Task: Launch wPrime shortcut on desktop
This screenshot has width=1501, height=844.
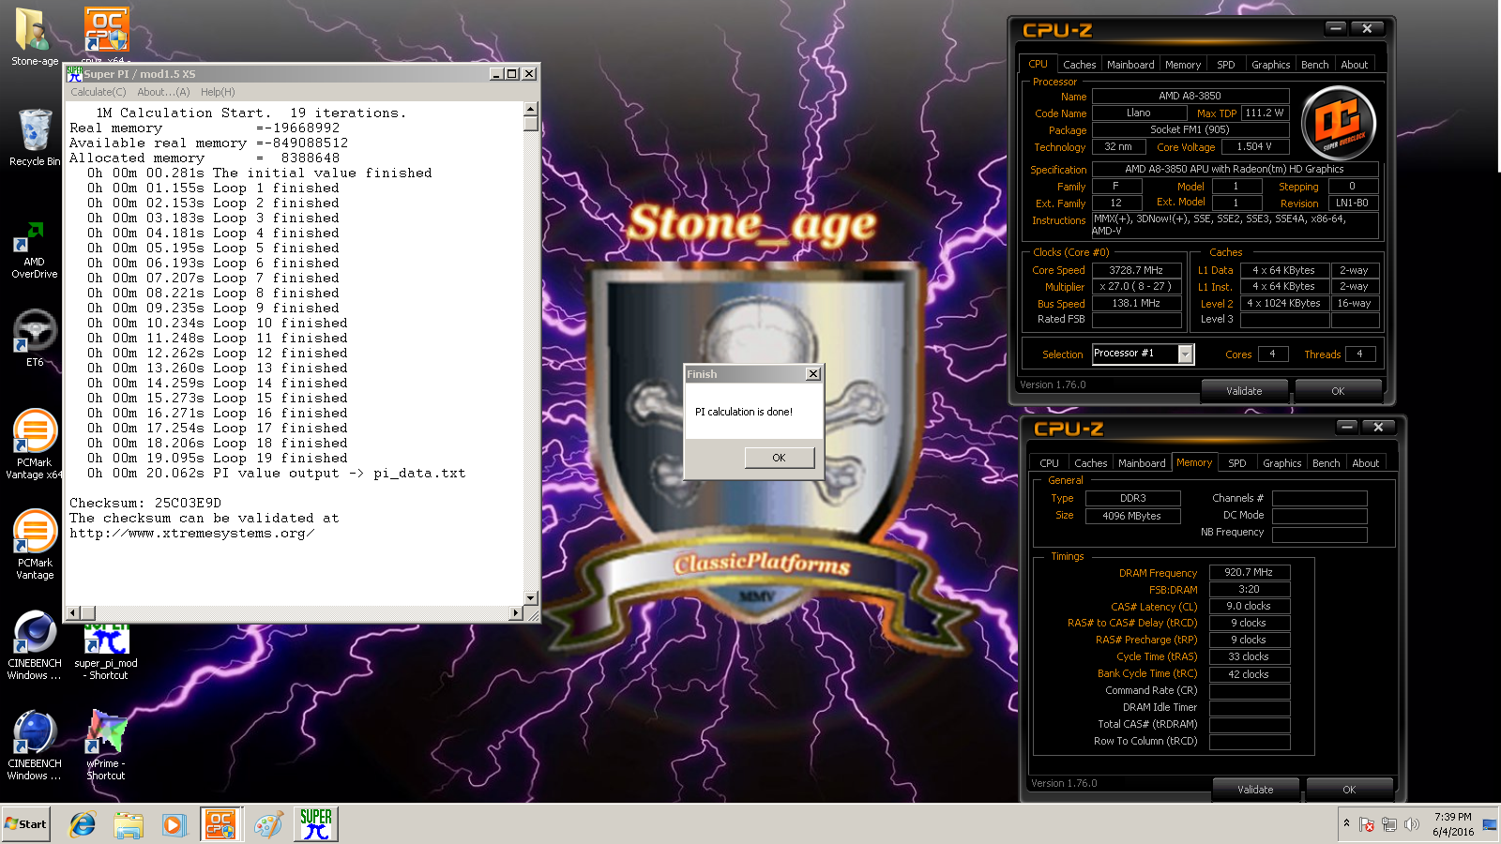Action: click(x=106, y=746)
